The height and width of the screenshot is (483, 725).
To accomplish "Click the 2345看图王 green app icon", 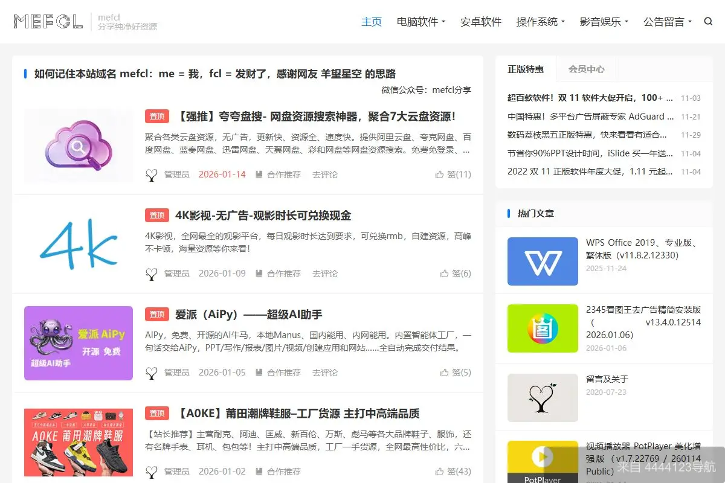I will [543, 328].
